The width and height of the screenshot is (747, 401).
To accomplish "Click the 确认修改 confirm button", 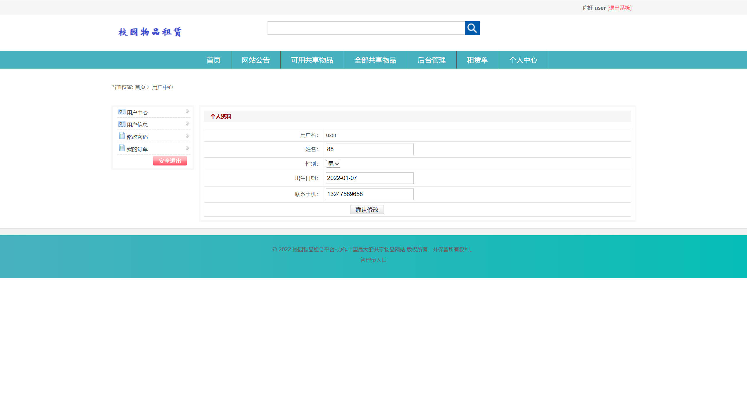I will click(x=367, y=209).
